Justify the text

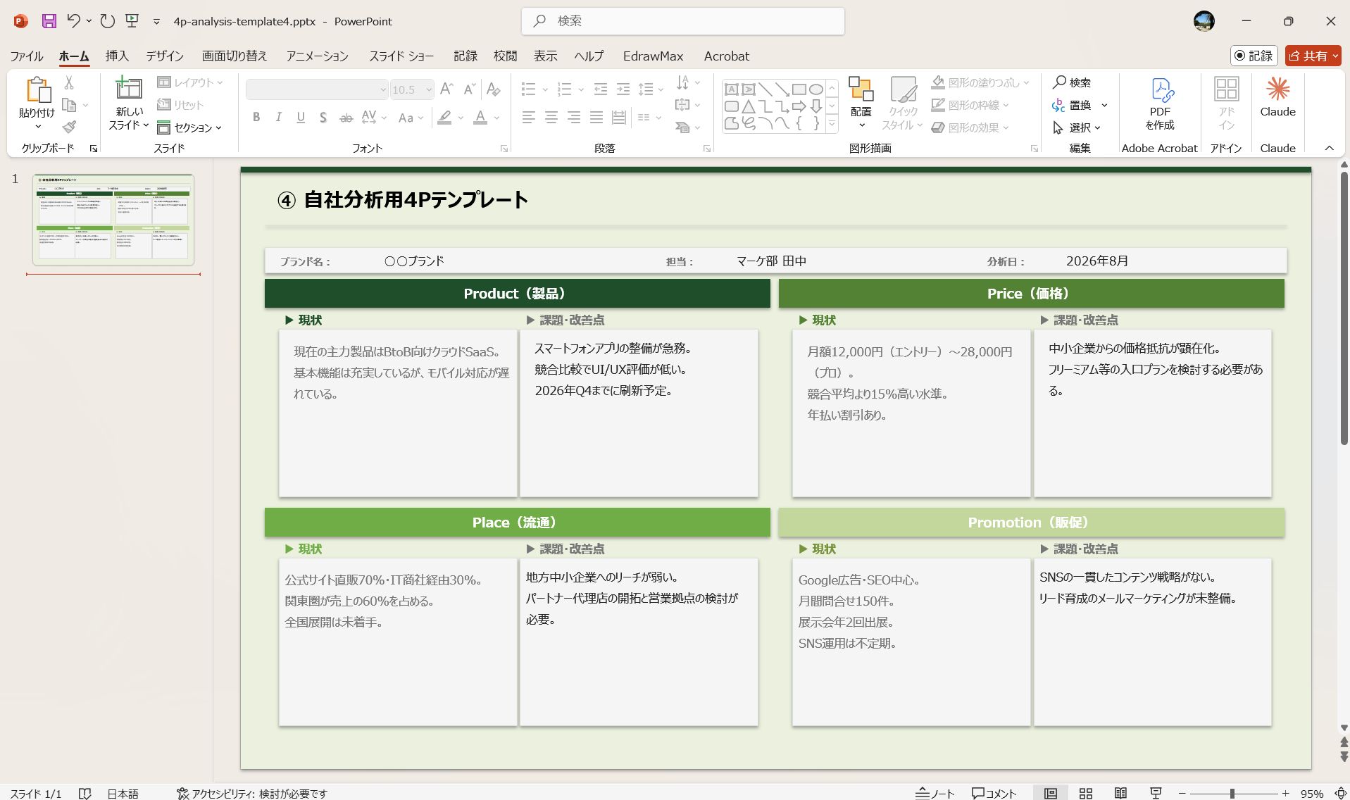pyautogui.click(x=596, y=117)
